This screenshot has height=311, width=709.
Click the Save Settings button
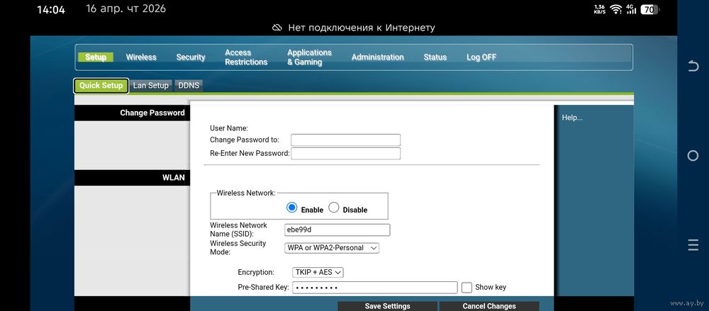click(x=387, y=306)
